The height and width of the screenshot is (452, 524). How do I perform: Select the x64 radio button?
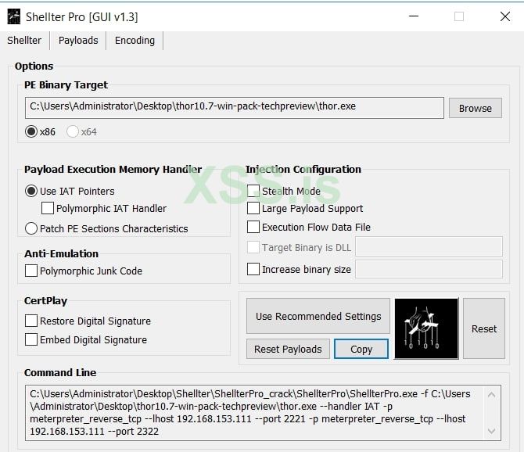tap(73, 131)
